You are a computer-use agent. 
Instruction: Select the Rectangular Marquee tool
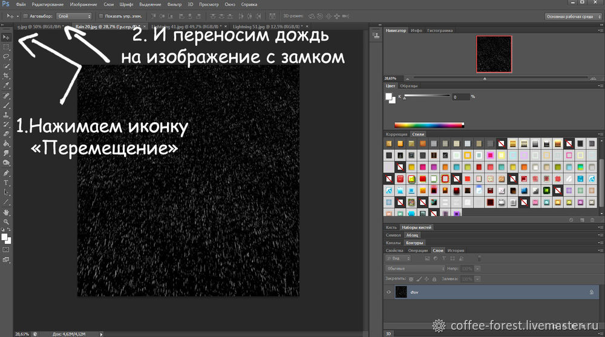[x=6, y=47]
